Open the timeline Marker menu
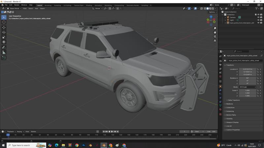 33,132
